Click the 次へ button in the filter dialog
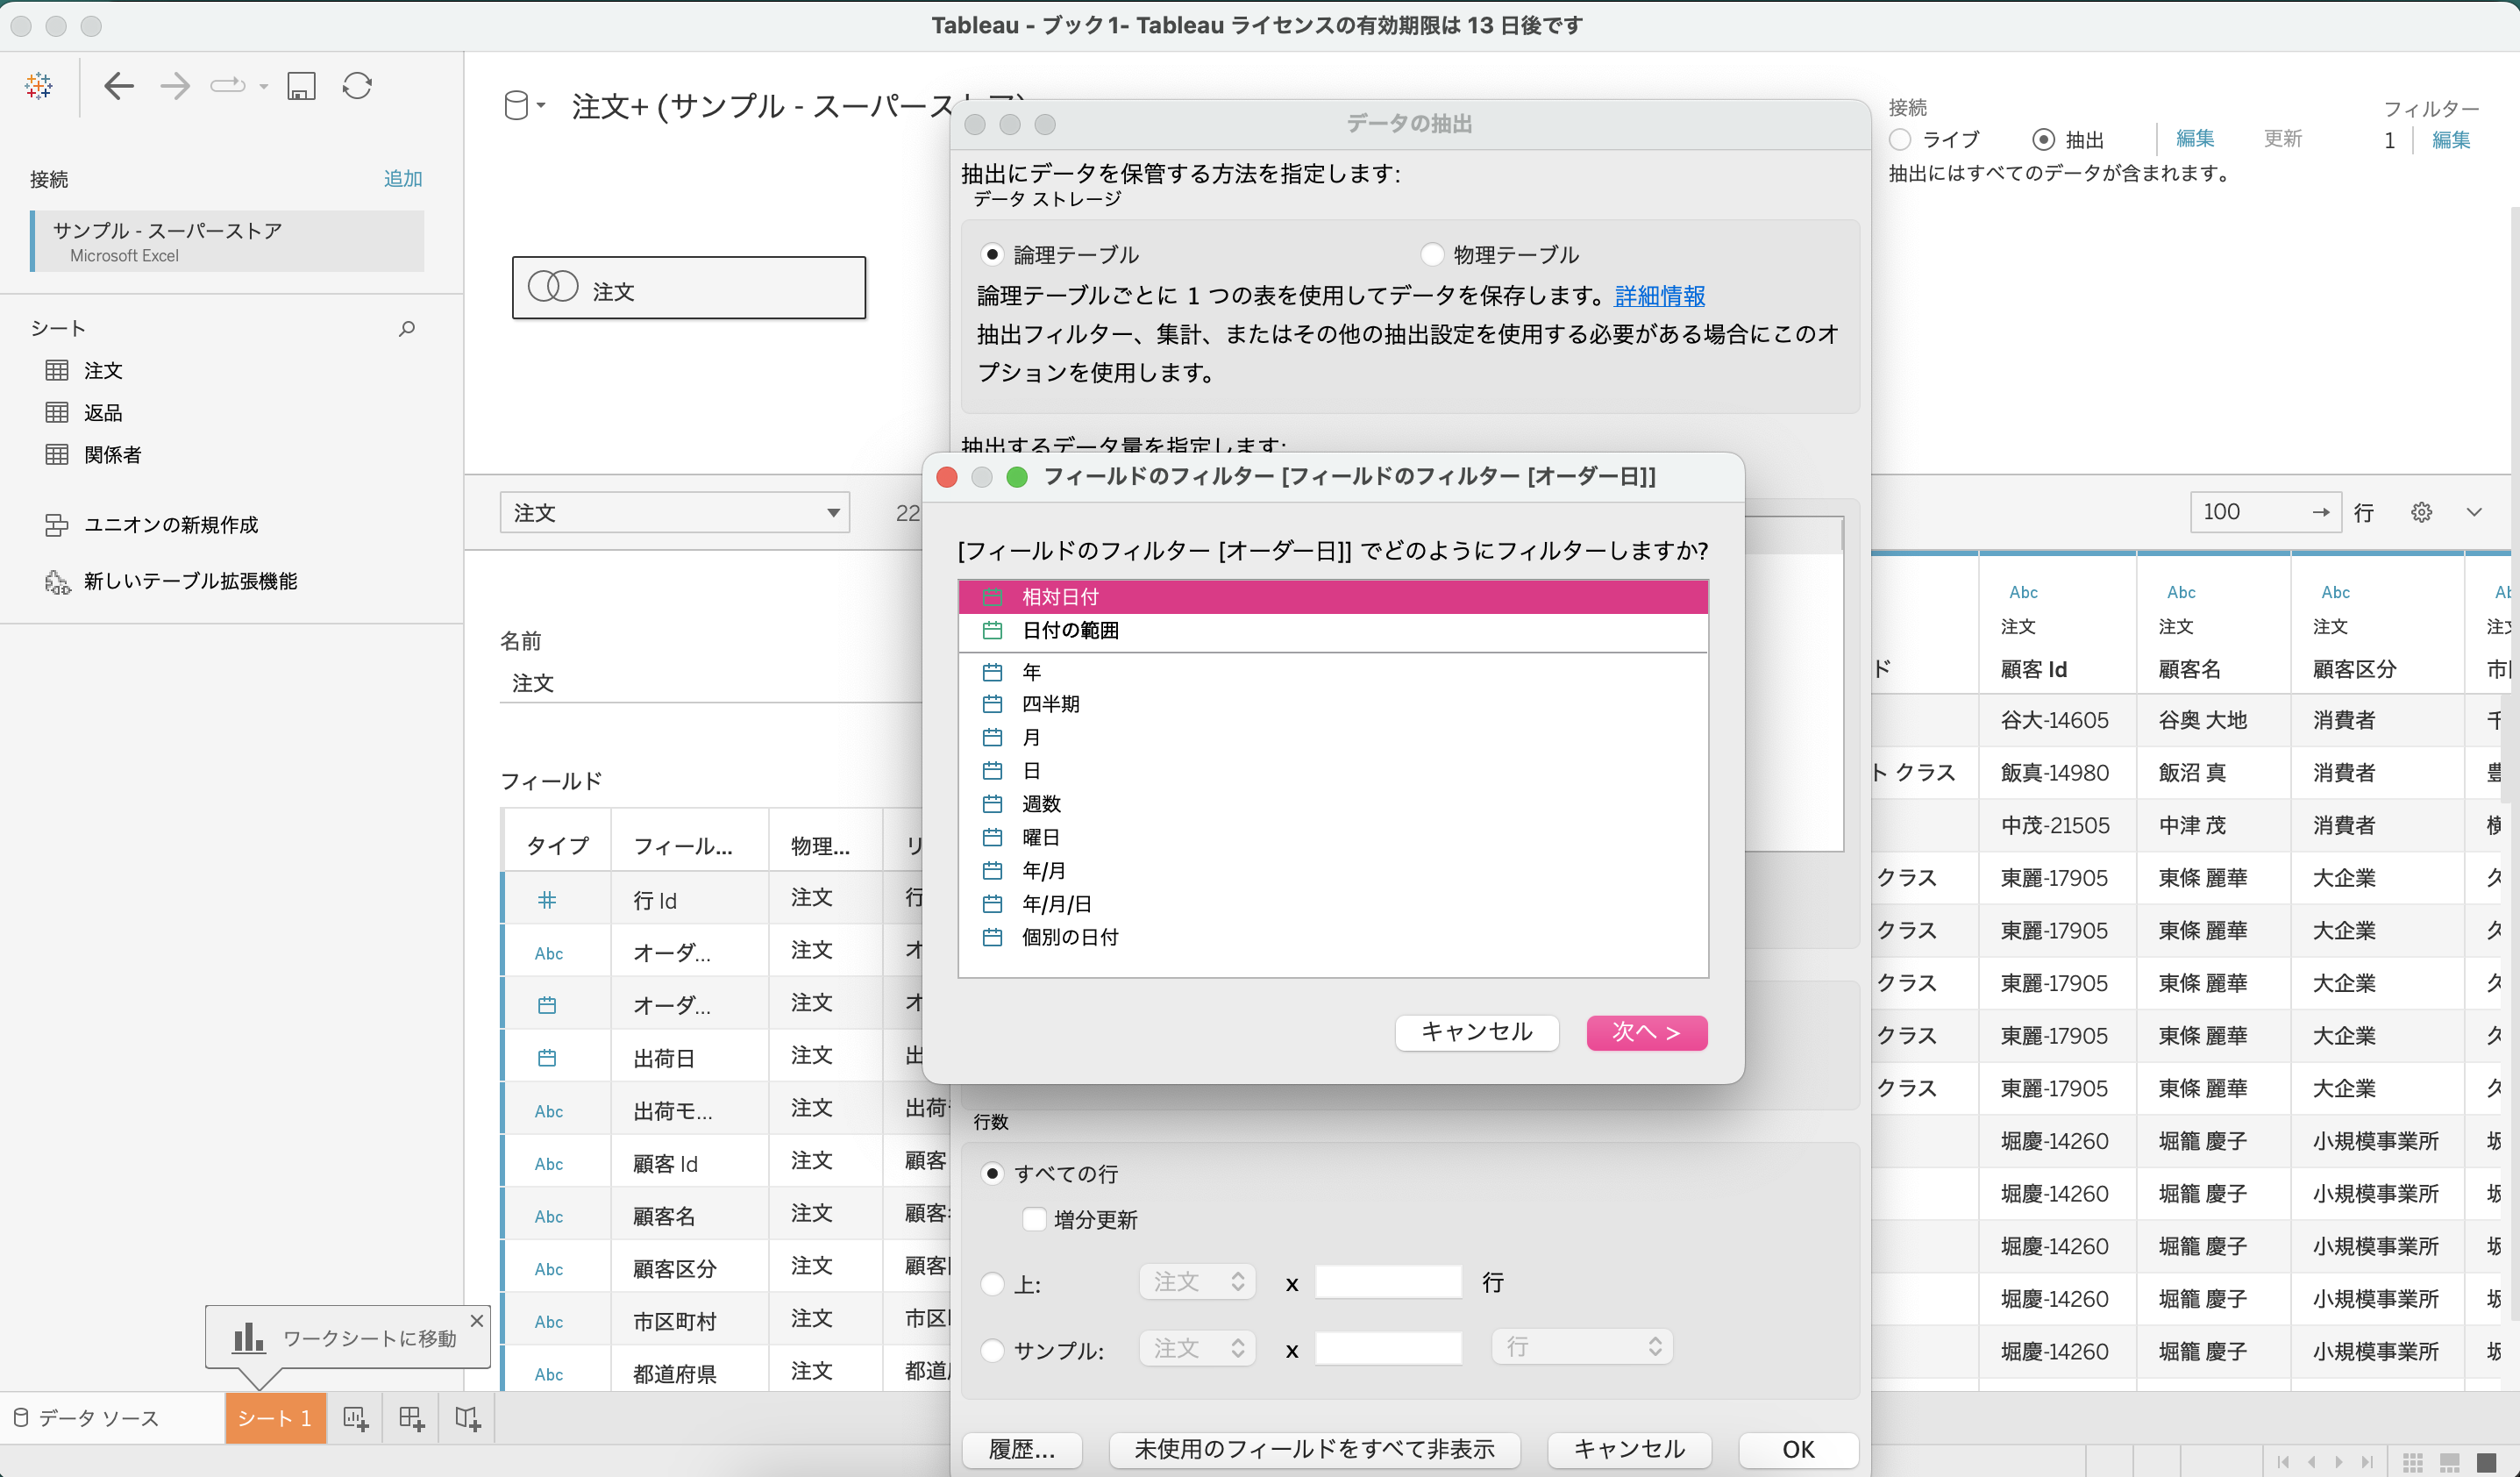This screenshot has height=1477, width=2520. pyautogui.click(x=1646, y=1032)
